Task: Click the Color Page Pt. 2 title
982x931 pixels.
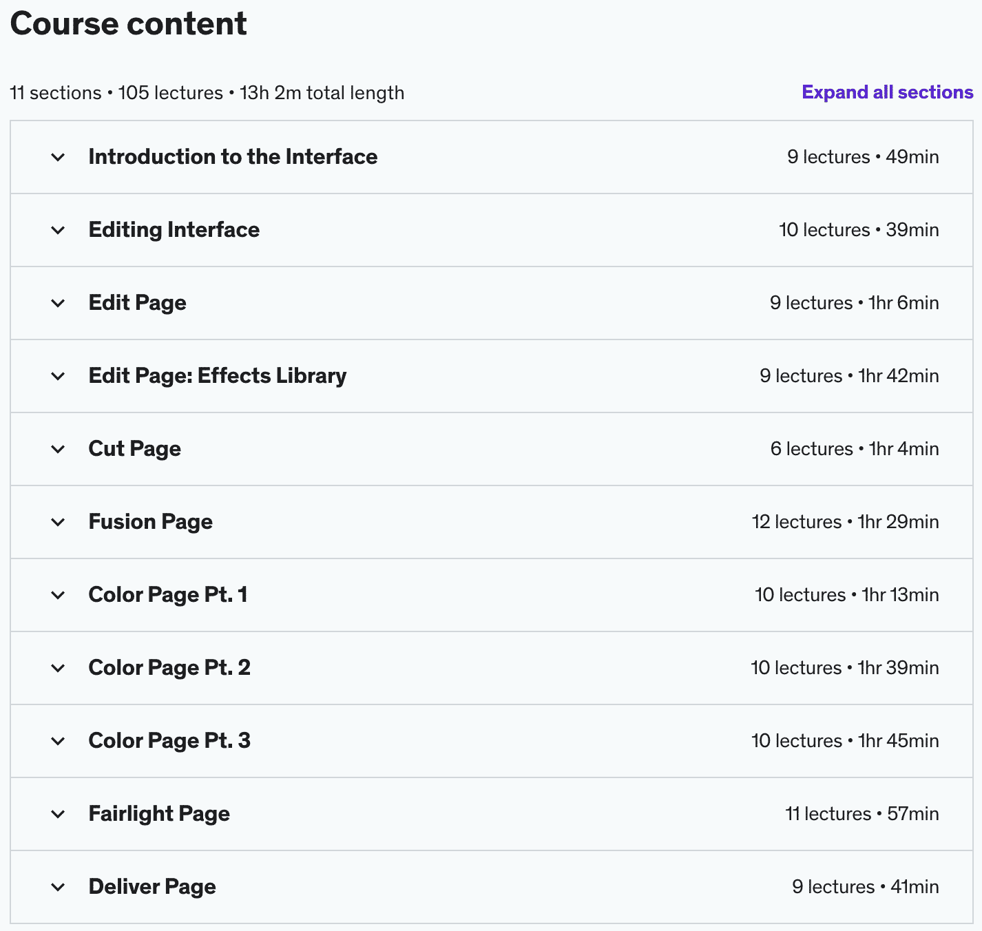Action: pyautogui.click(x=169, y=668)
